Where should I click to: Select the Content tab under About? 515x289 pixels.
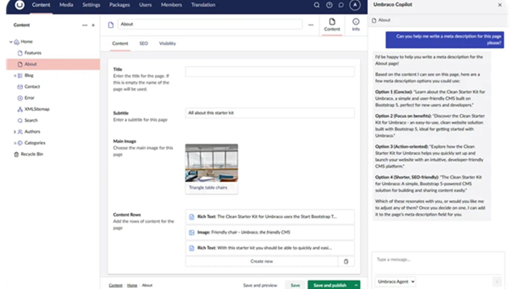[x=120, y=43]
